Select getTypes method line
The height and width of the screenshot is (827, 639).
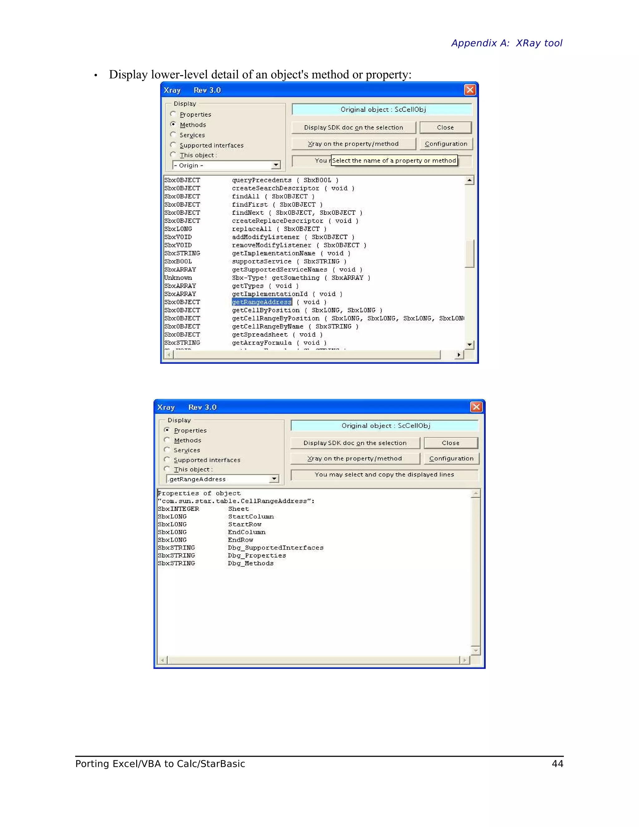231,286
